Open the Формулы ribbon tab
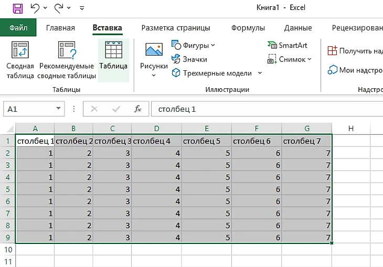Screen dimensions: 383x267 [x=248, y=28]
